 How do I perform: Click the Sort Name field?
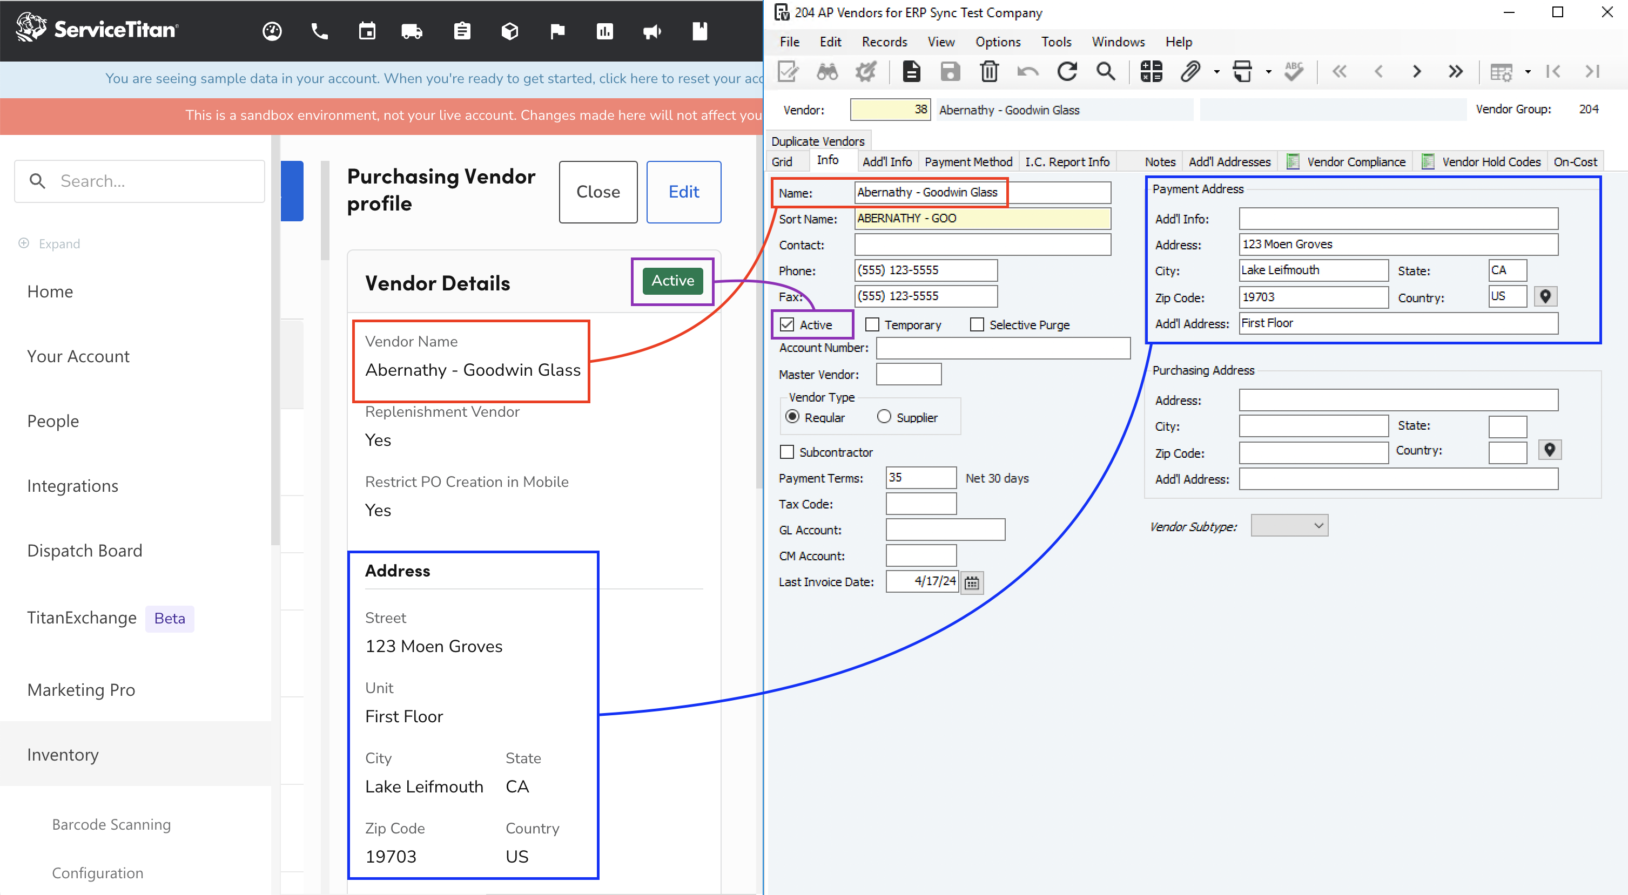983,219
